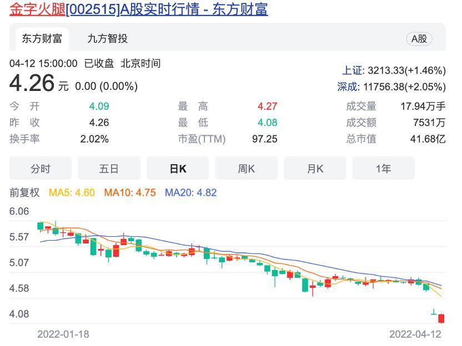Click the 市盈(TTM) value 97.25
This screenshot has width=462, height=346.
[x=264, y=139]
